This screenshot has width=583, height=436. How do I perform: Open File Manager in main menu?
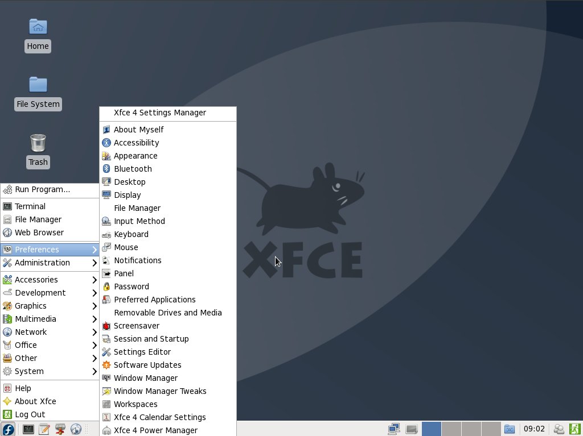pyautogui.click(x=50, y=219)
